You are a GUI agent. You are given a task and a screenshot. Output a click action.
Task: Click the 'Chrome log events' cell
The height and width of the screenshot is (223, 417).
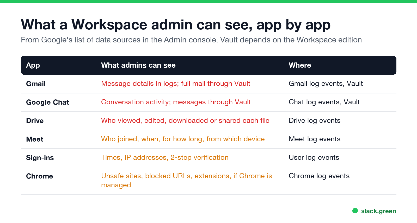point(319,176)
